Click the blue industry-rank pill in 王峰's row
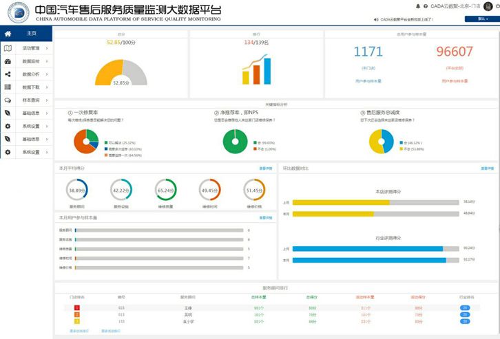This screenshot has width=500, height=339. tap(465, 308)
